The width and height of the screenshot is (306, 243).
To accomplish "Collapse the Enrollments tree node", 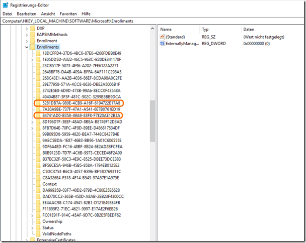I will [26, 47].
